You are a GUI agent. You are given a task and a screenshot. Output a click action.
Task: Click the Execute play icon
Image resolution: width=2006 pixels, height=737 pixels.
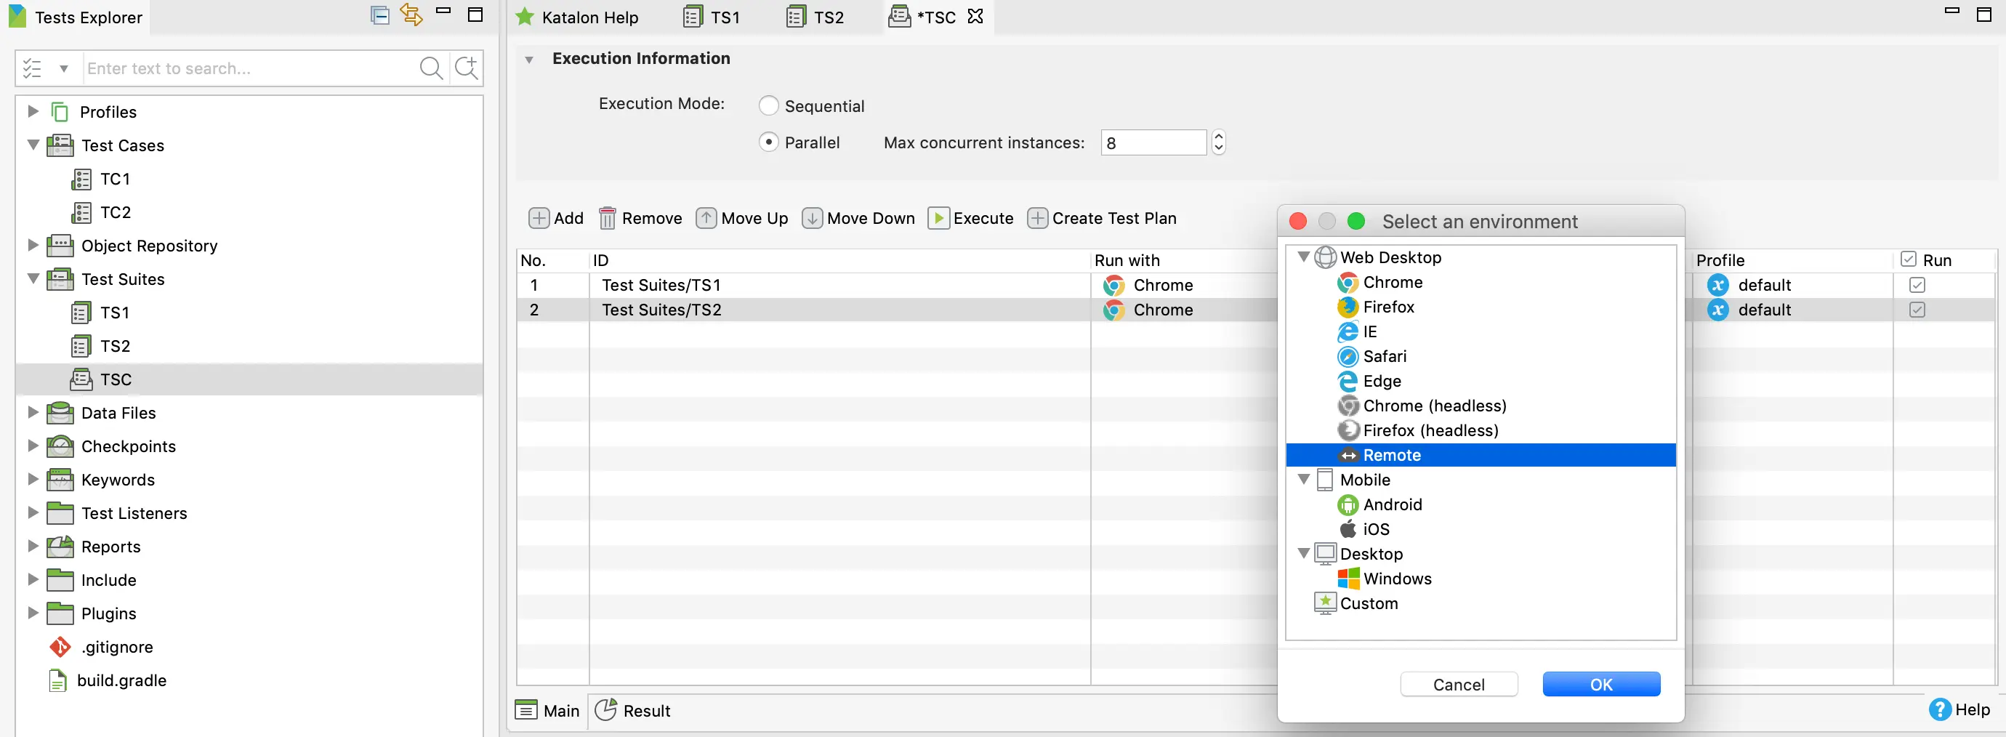click(938, 218)
